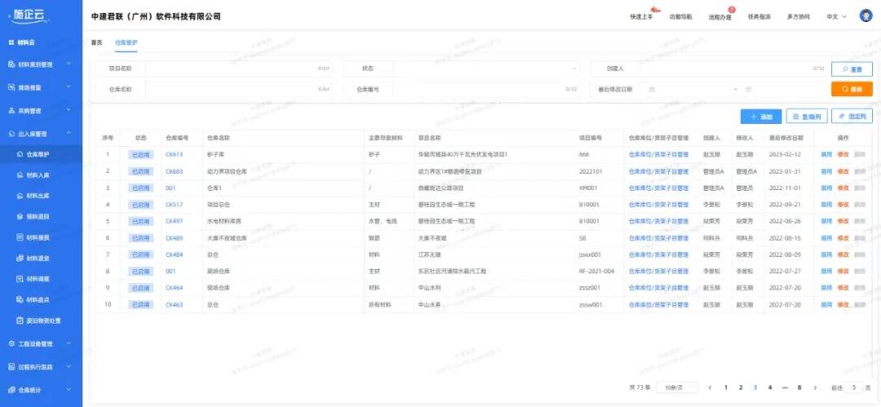Open the 废旧物资处置 sidebar item
The height and width of the screenshot is (407, 881).
click(x=41, y=321)
